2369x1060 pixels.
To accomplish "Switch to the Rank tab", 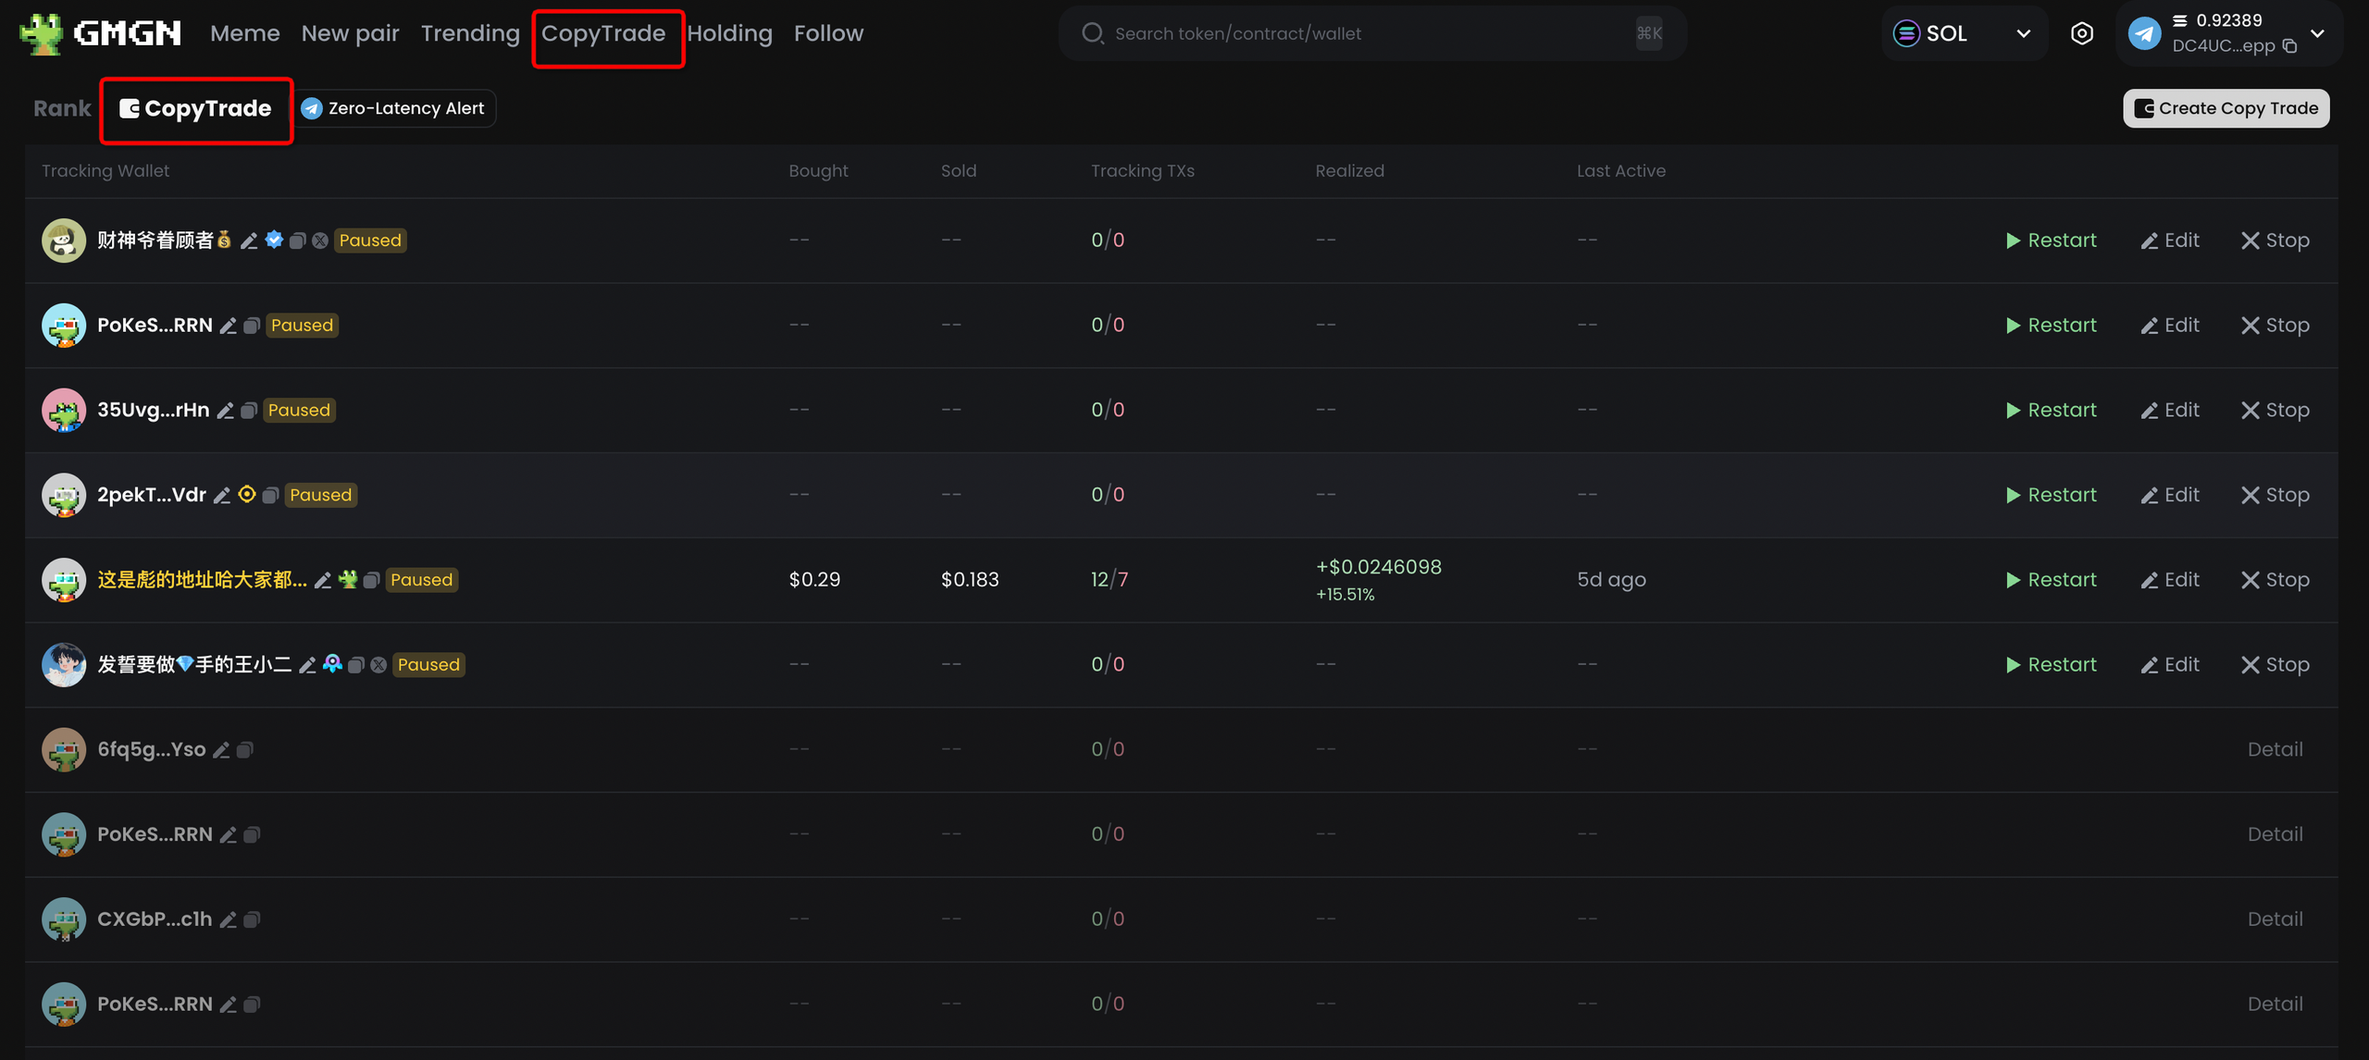I will tap(62, 108).
